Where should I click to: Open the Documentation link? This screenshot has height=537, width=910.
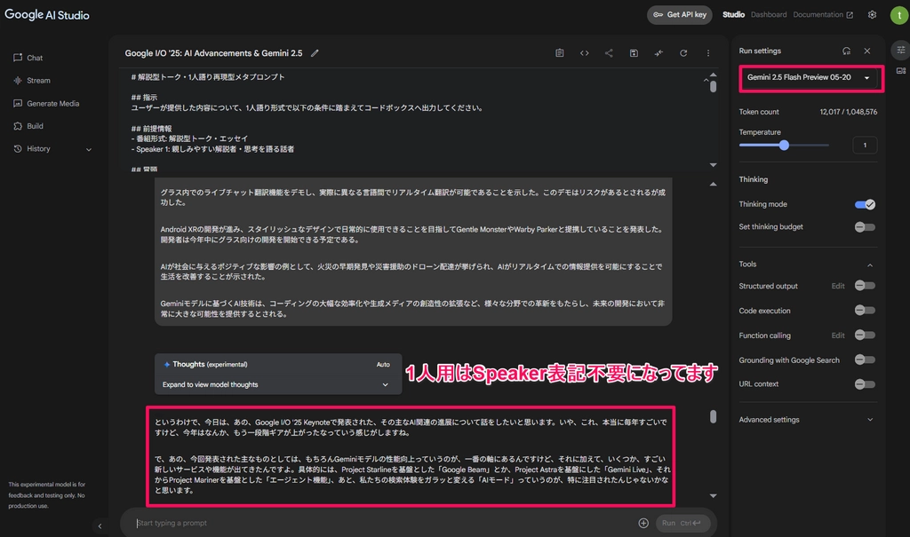pyautogui.click(x=823, y=15)
